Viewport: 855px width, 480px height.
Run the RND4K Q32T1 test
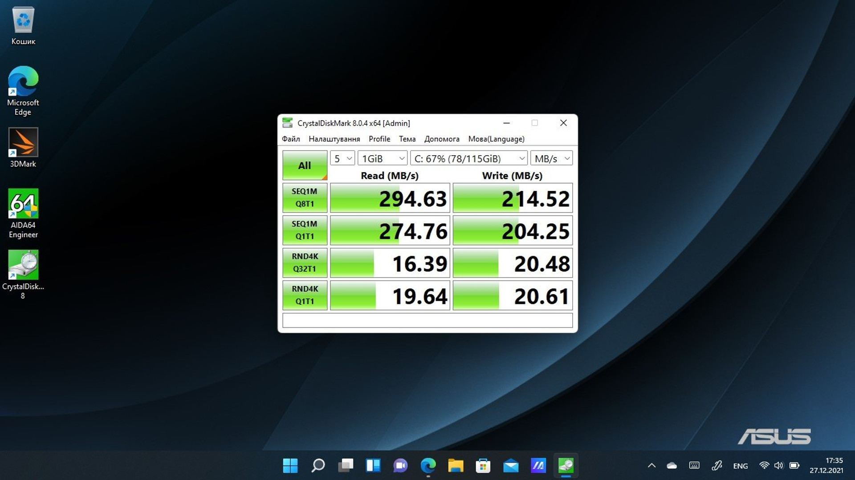pyautogui.click(x=305, y=262)
